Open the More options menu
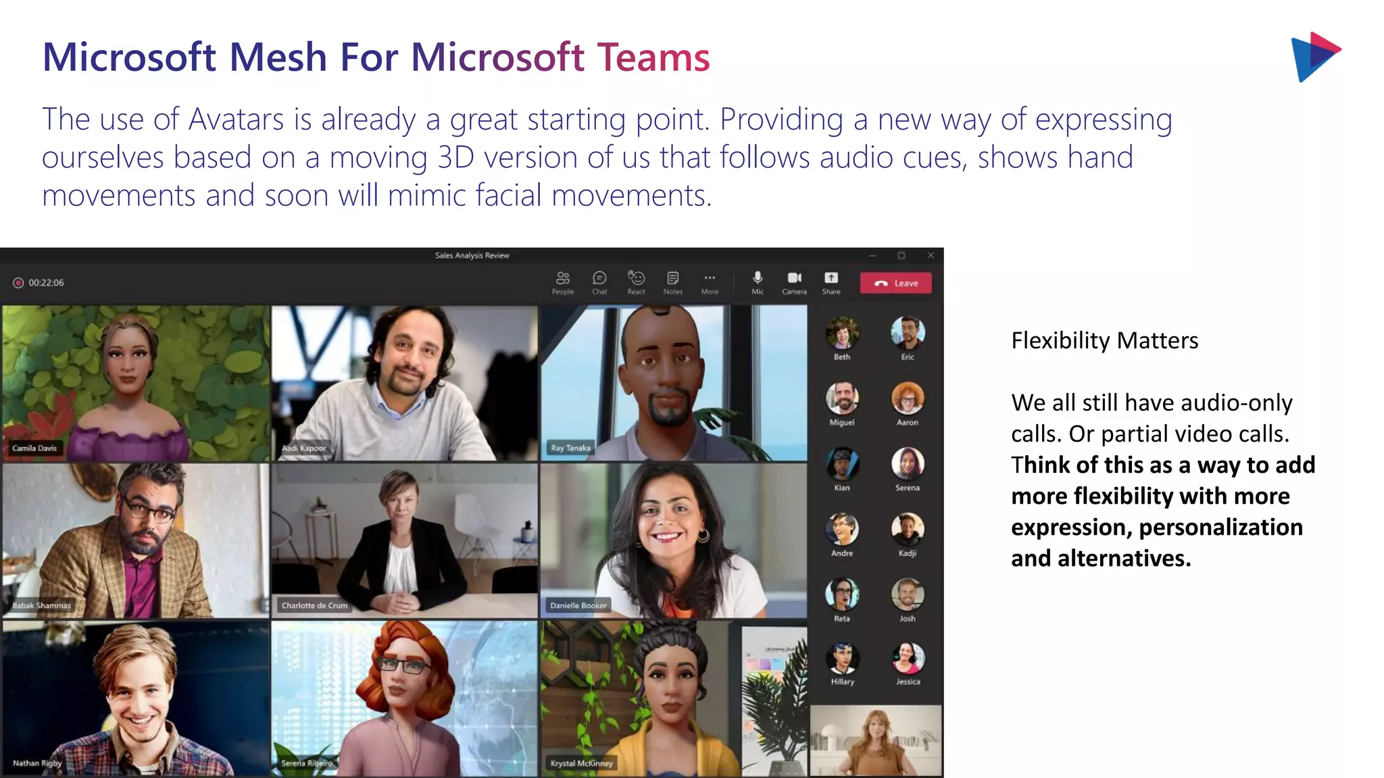 click(710, 283)
